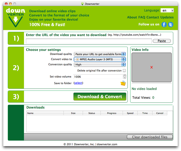
Task: Click the yellow folder browse icon
Action: [x=123, y=83]
